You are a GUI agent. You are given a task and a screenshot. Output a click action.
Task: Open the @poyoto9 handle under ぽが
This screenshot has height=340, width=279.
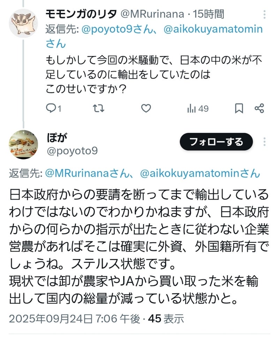click(x=72, y=151)
